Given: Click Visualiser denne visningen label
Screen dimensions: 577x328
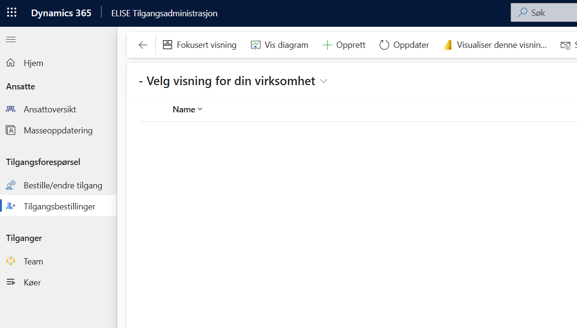Looking at the screenshot, I should (502, 45).
